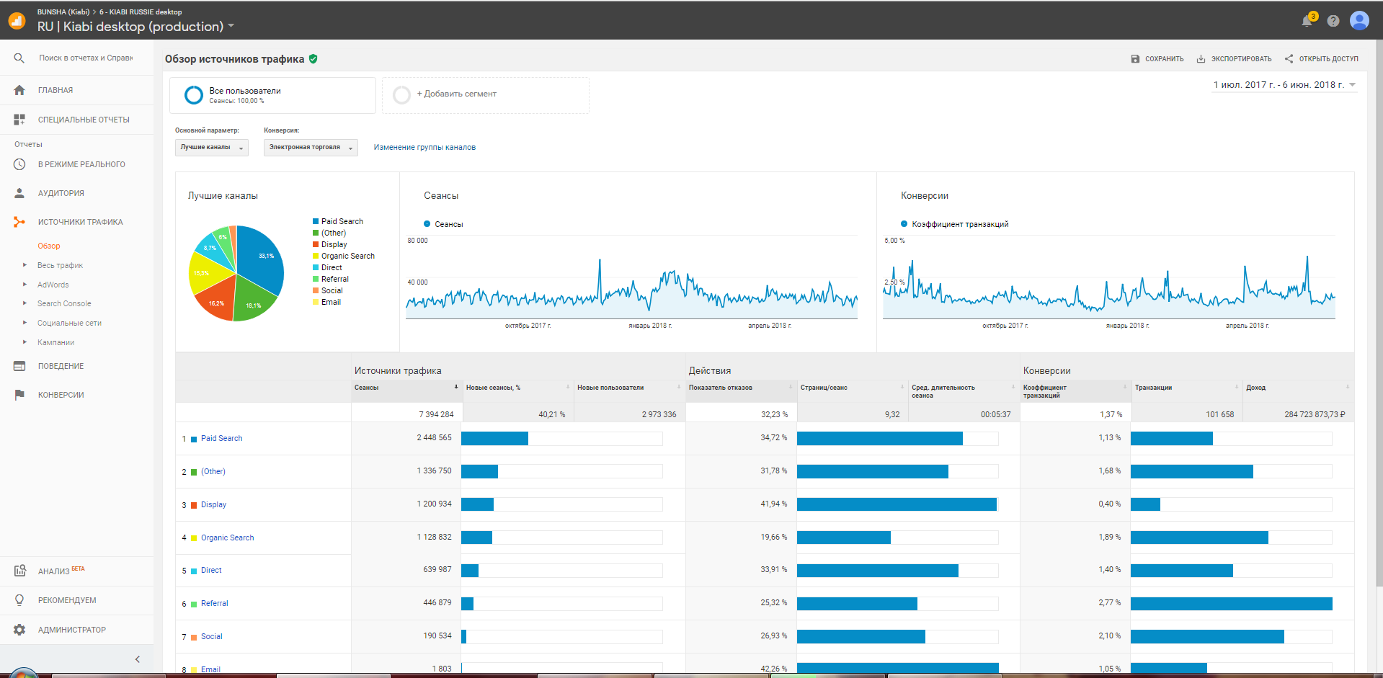
Task: Click the search magnifier icon in sidebar
Action: click(19, 58)
